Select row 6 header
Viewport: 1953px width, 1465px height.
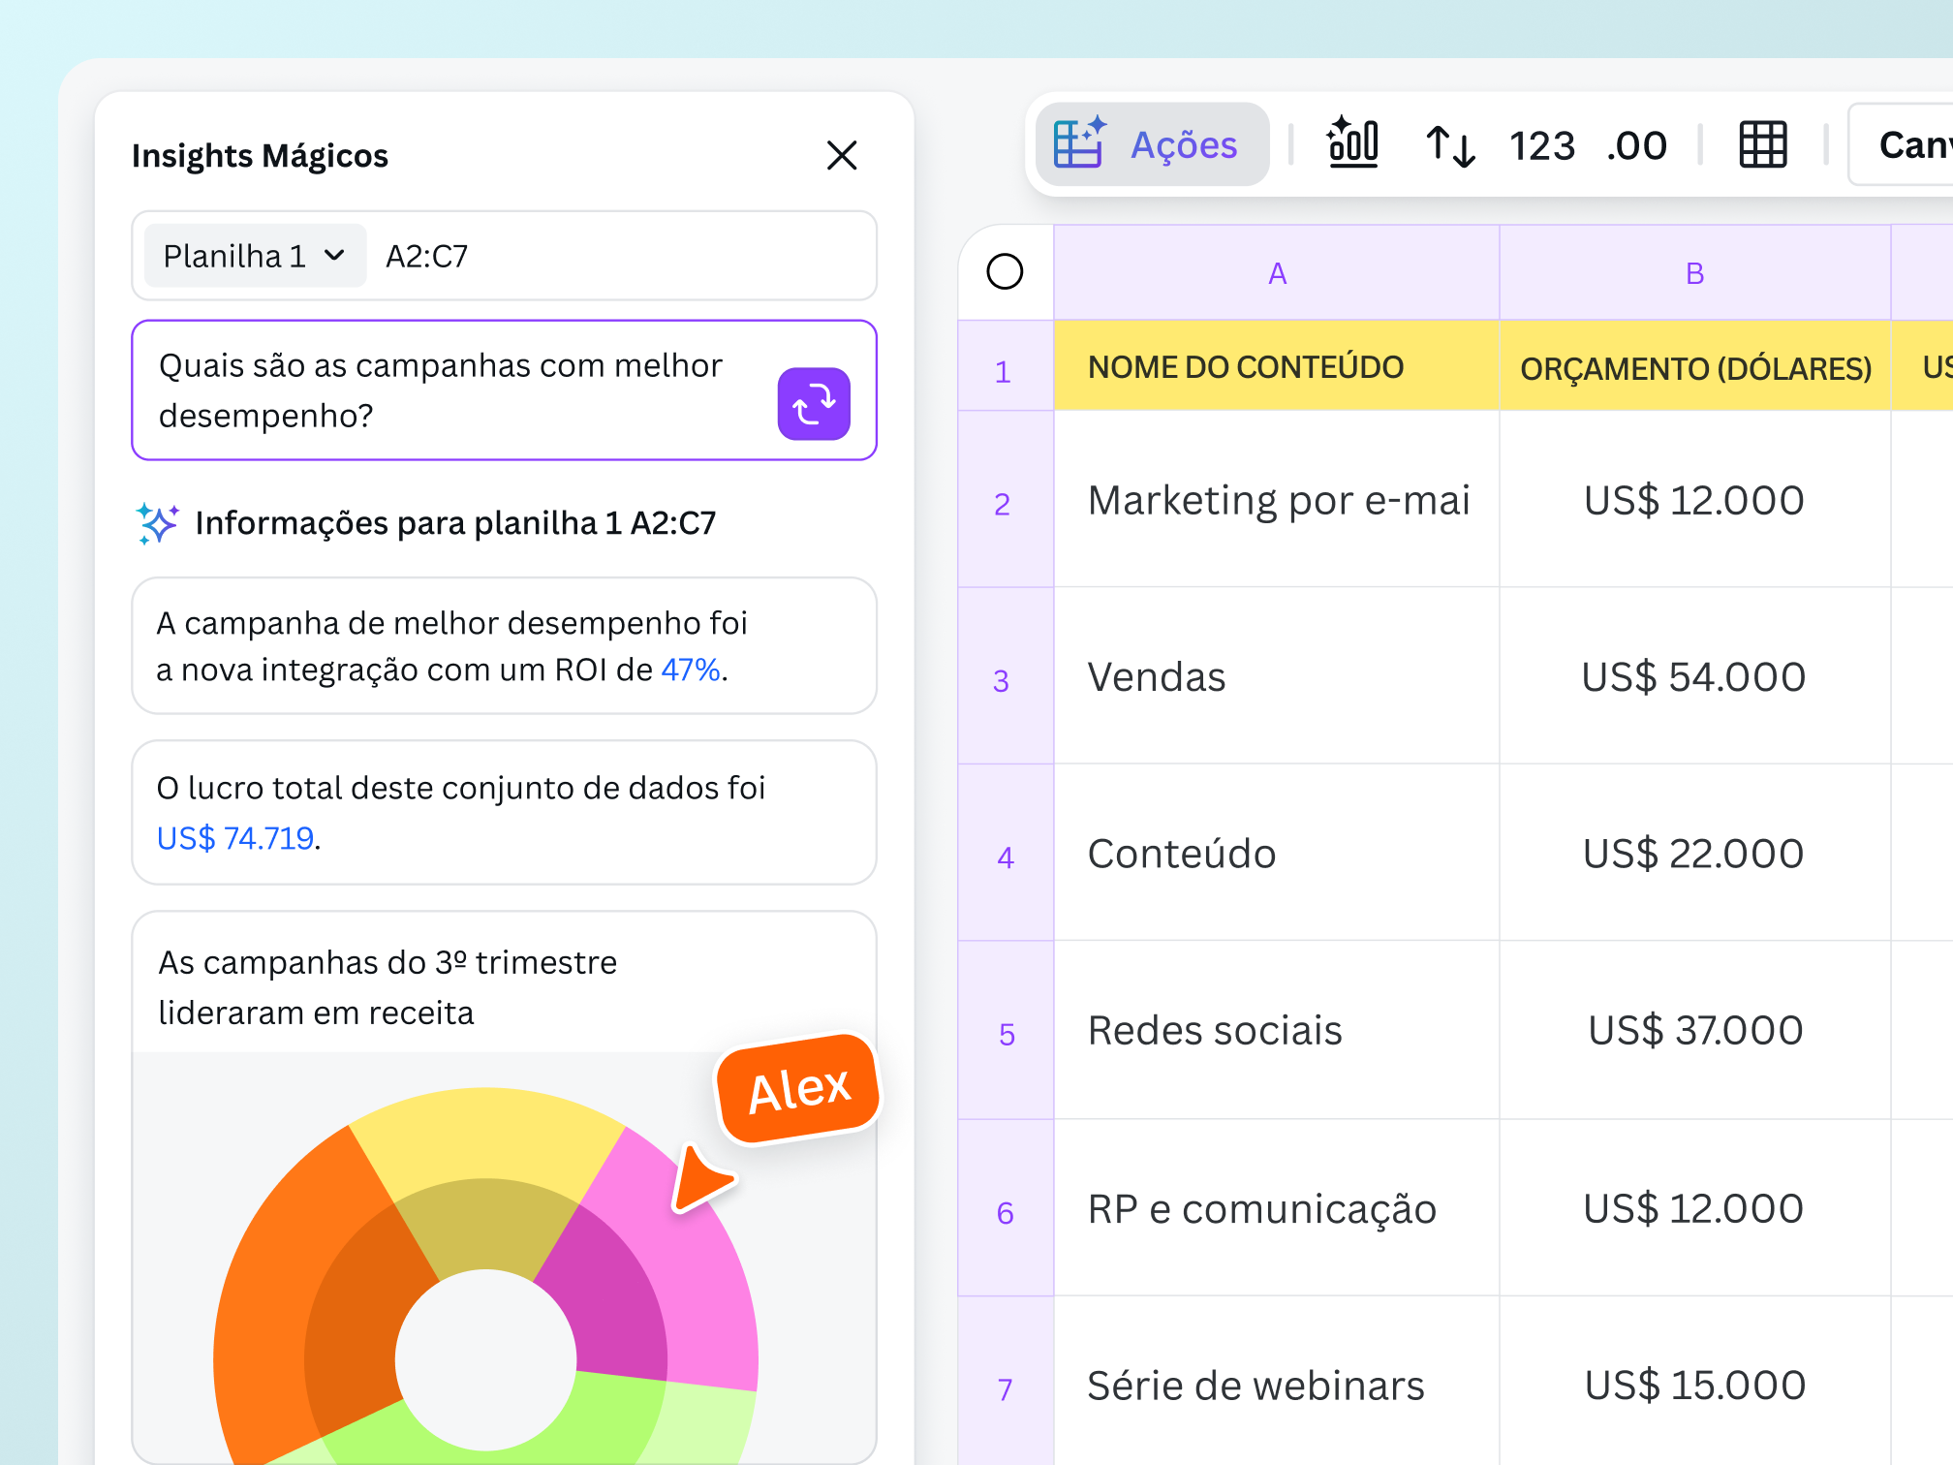[x=1005, y=1208]
